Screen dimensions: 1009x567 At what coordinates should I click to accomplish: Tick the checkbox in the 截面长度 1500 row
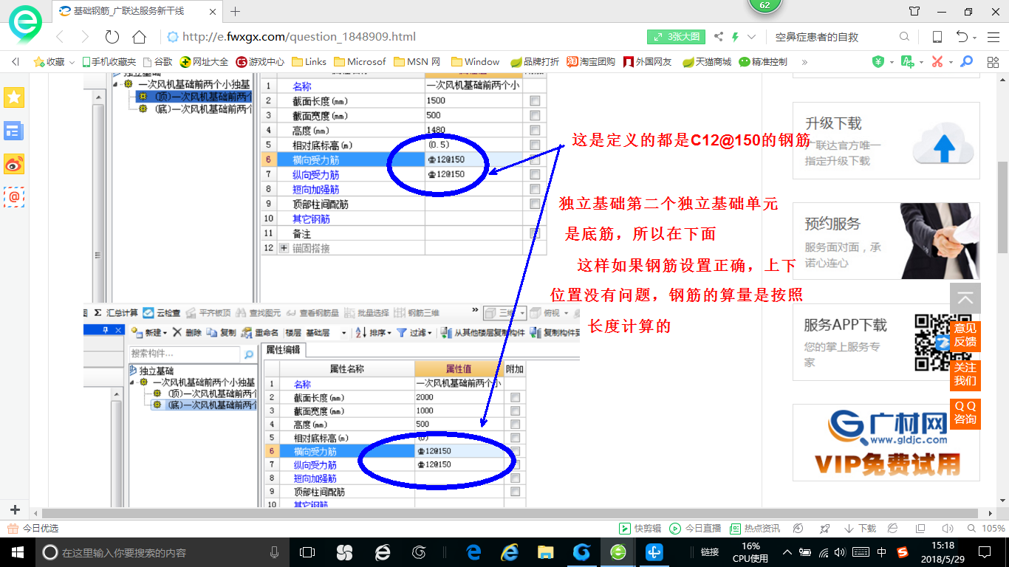tap(535, 101)
